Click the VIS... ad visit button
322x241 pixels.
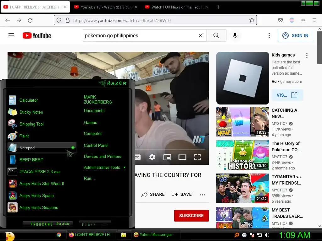tap(287, 95)
